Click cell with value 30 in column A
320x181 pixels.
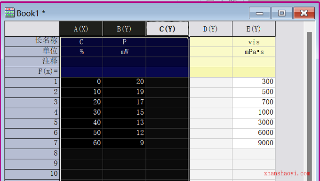(81, 113)
